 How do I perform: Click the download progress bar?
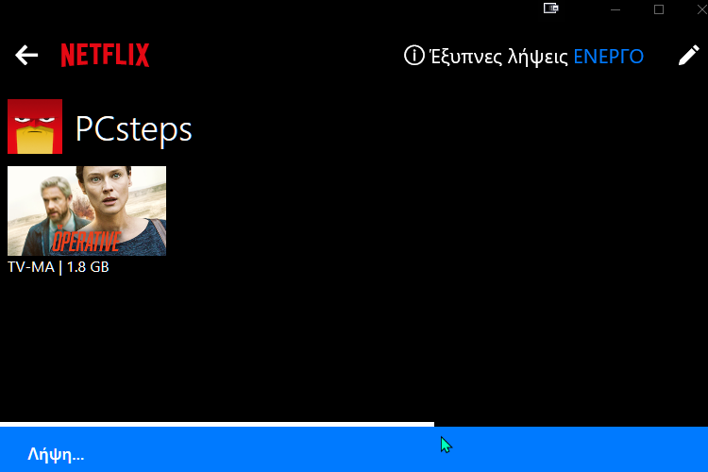click(x=217, y=424)
